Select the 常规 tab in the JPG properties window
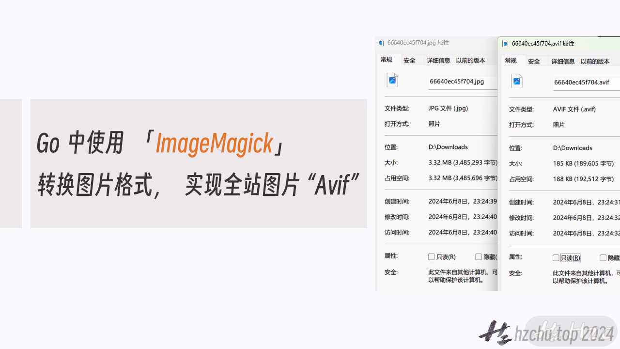The width and height of the screenshot is (620, 349). coord(387,60)
